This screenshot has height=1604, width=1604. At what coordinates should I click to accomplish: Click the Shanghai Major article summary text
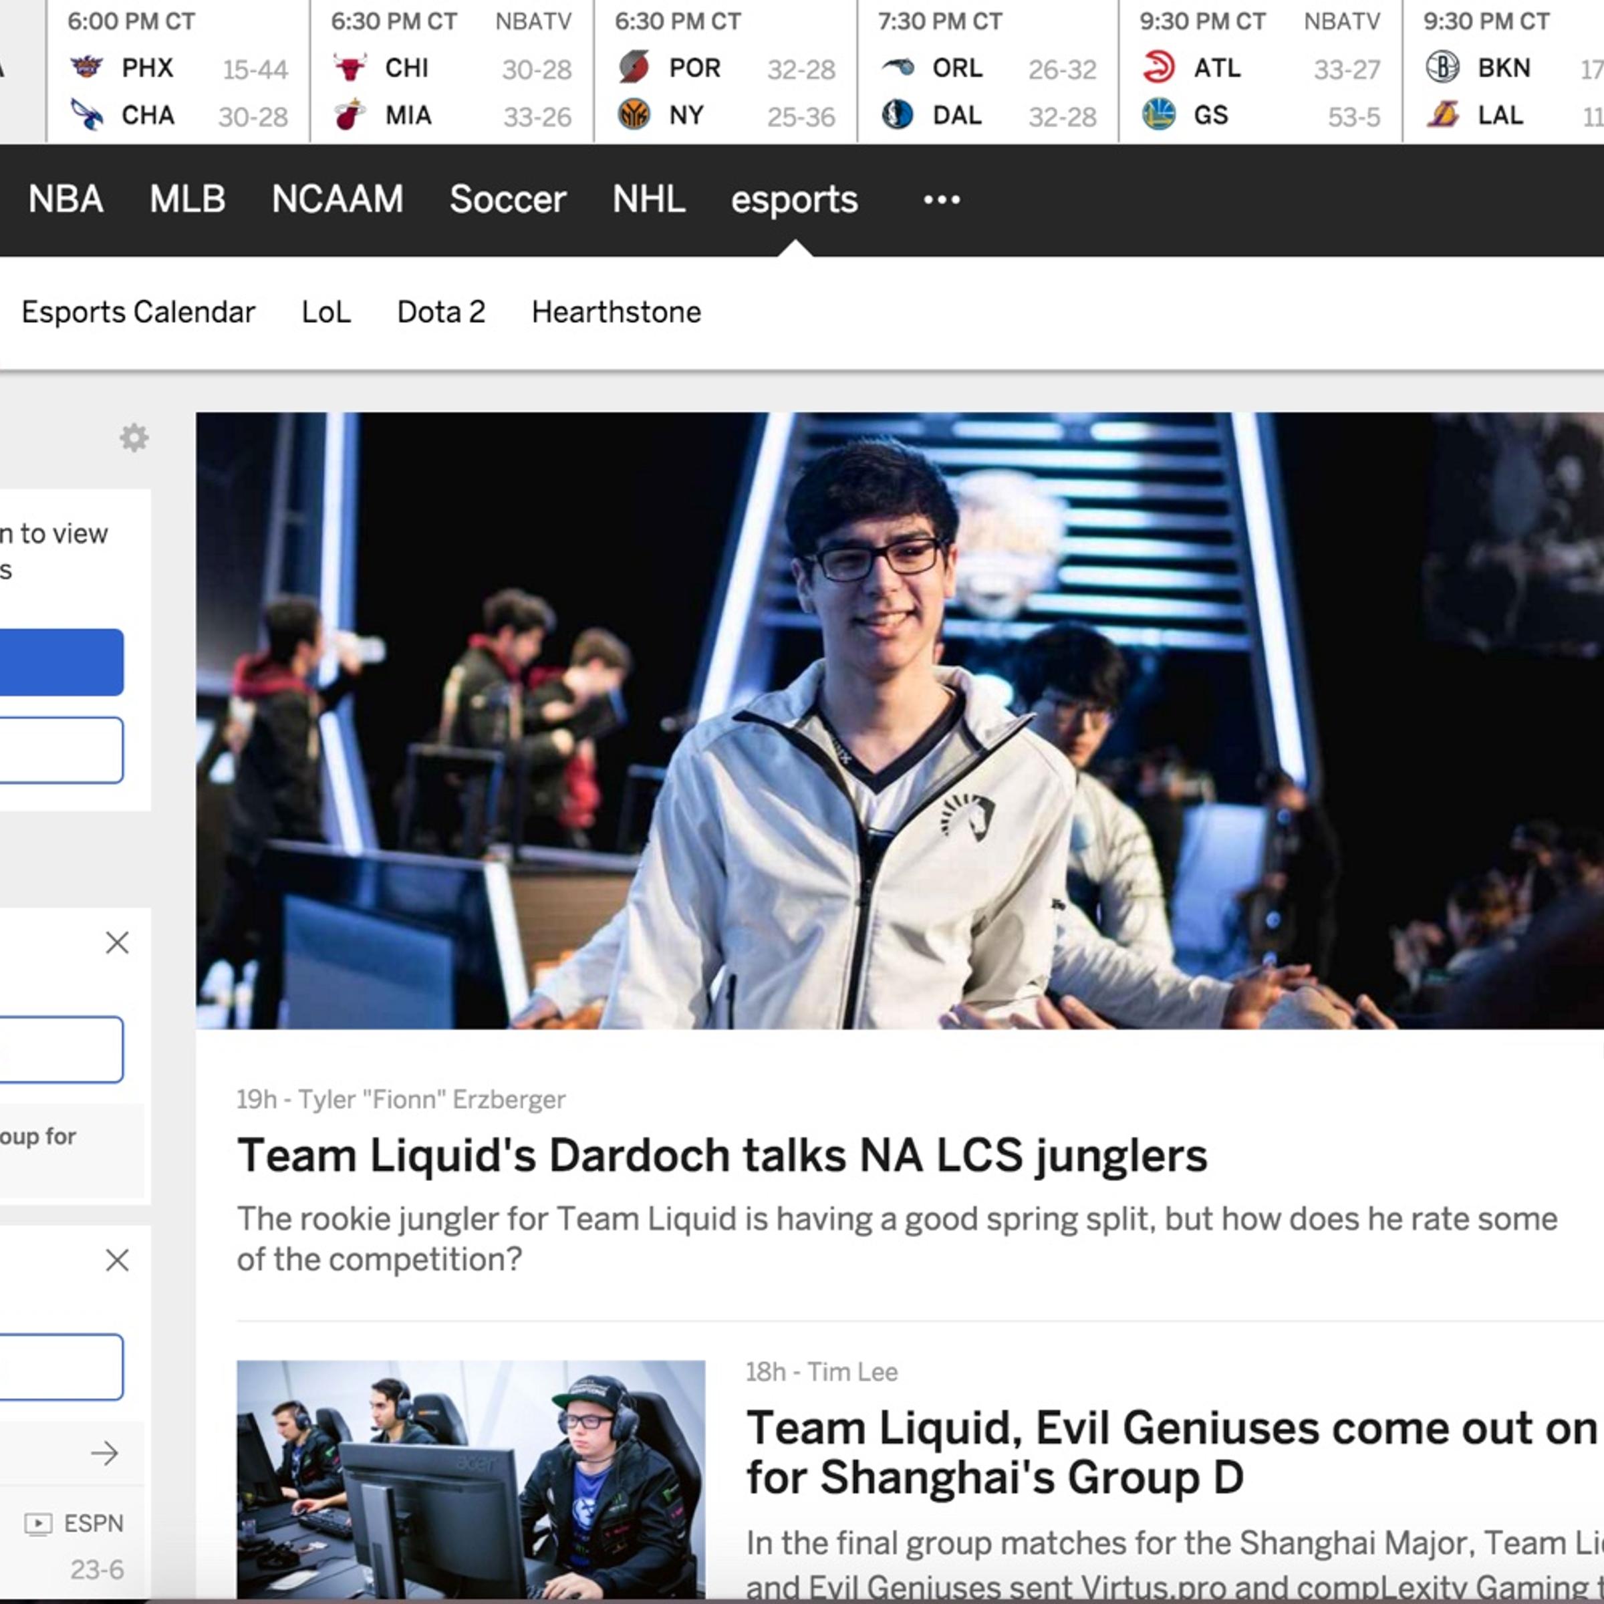(x=1175, y=1564)
